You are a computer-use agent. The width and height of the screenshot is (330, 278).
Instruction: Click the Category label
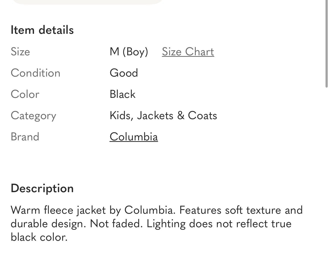(33, 116)
